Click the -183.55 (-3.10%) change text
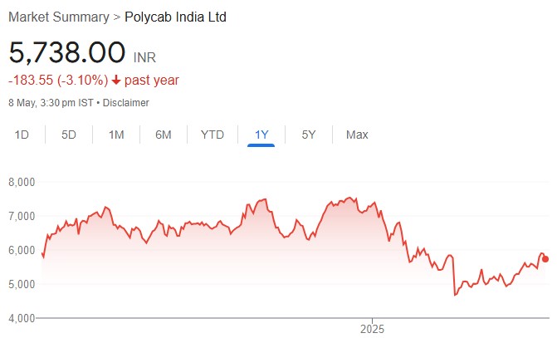This screenshot has width=557, height=338. (58, 81)
